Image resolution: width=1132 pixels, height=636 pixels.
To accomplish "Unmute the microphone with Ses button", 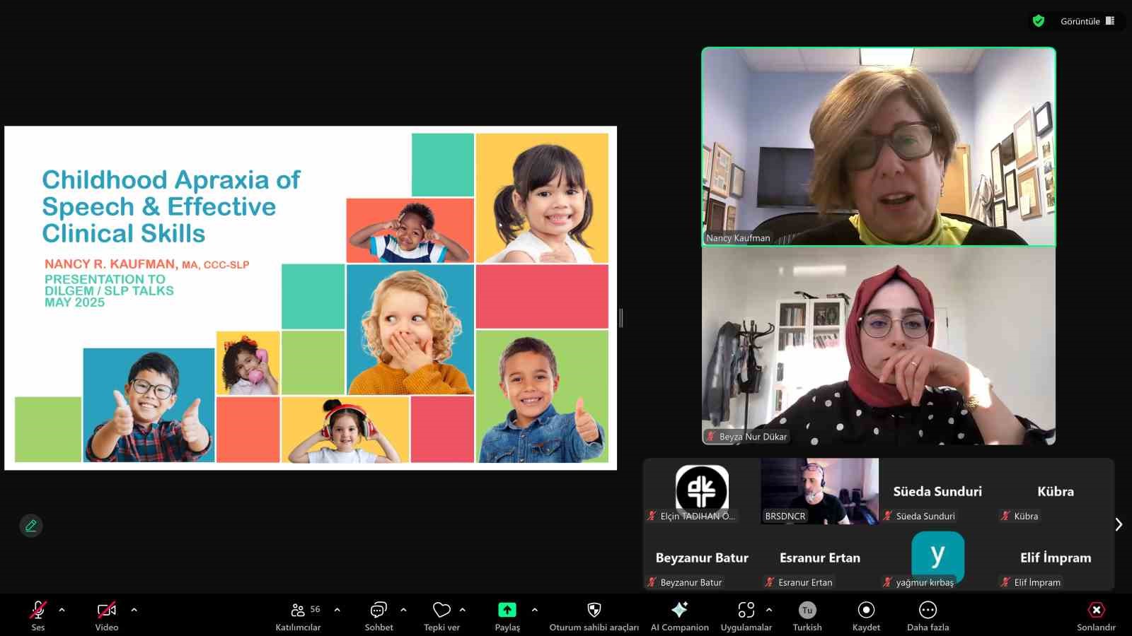I will click(x=38, y=611).
